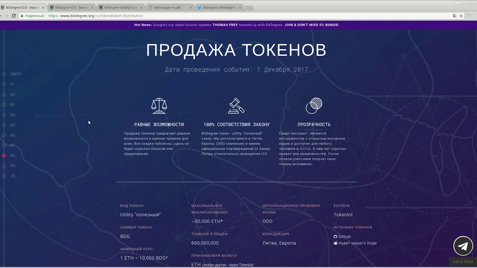Go to section 10 in side navigation
The image size is (477, 268).
tap(13, 176)
